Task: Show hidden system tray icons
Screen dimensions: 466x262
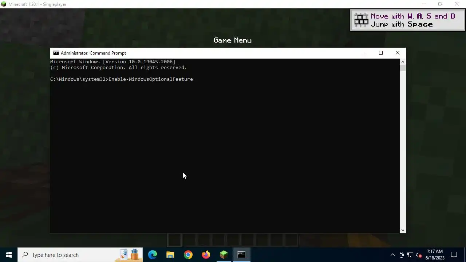Action: (x=392, y=255)
